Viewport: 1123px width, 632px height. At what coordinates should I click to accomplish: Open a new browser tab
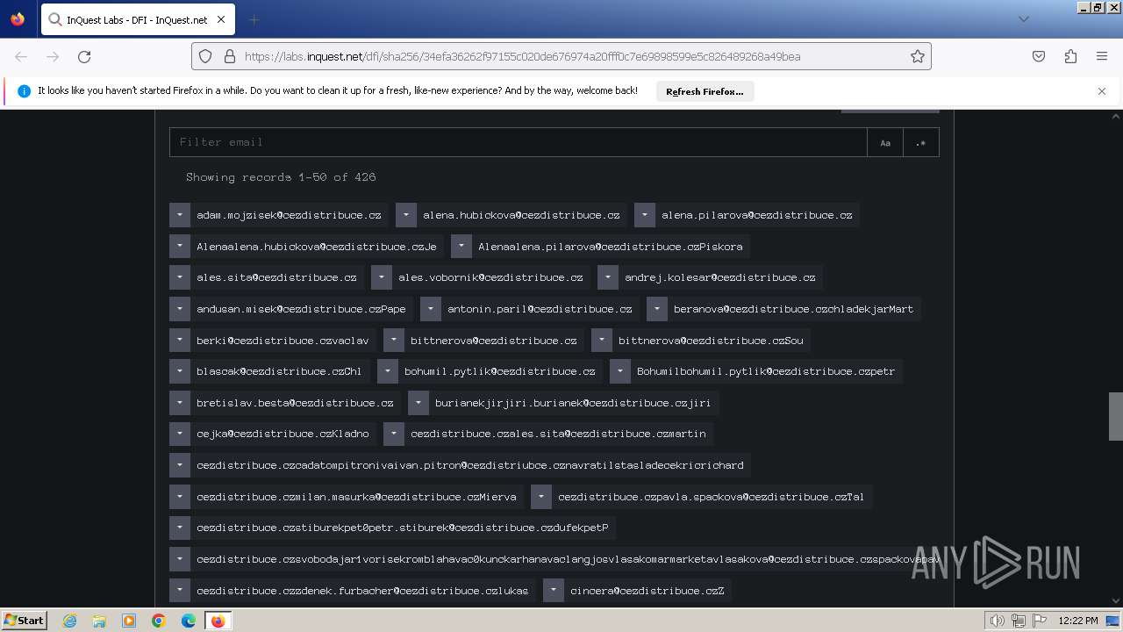[254, 19]
